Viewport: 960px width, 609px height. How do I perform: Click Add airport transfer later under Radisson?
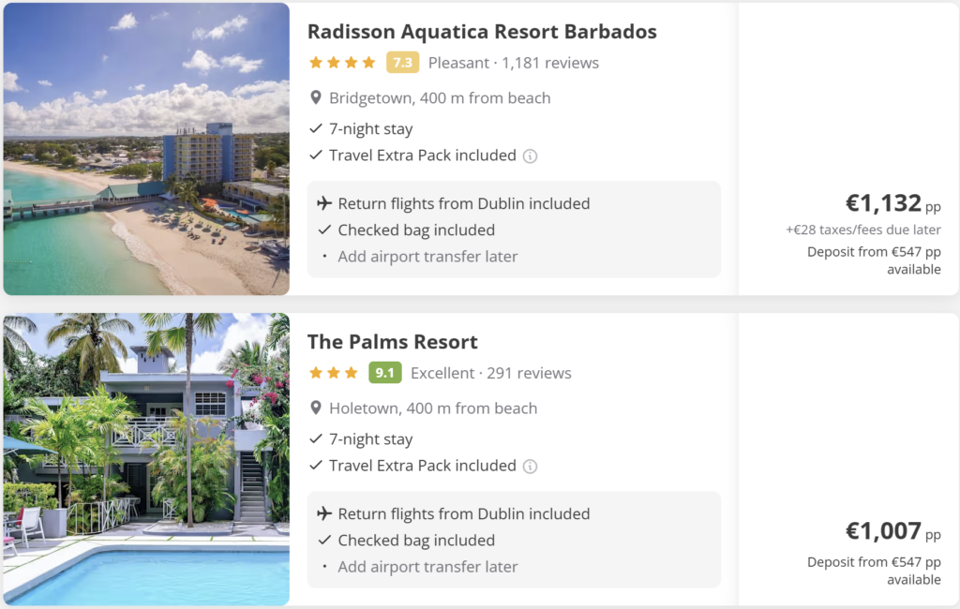(427, 256)
